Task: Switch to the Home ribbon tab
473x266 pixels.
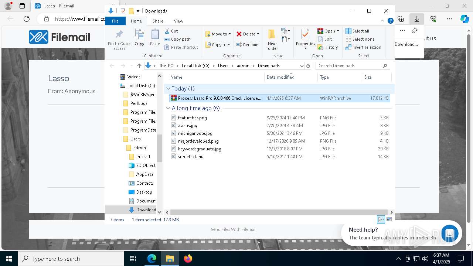Action: [x=136, y=21]
